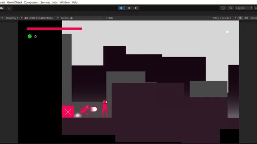Expand the Layers dropdown
Image resolution: width=257 pixels, height=144 pixels.
[244, 8]
